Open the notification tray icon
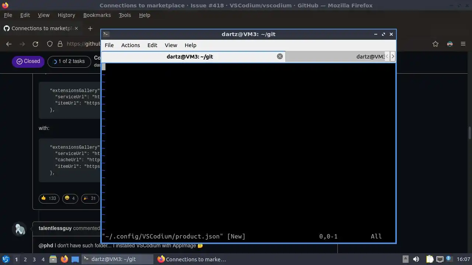The image size is (472, 265). [x=449, y=259]
